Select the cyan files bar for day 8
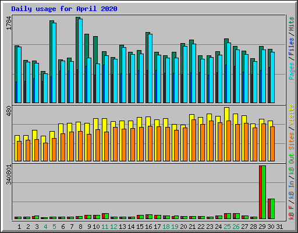Viewport: 298px width, 233px height. pyautogui.click(x=80, y=61)
